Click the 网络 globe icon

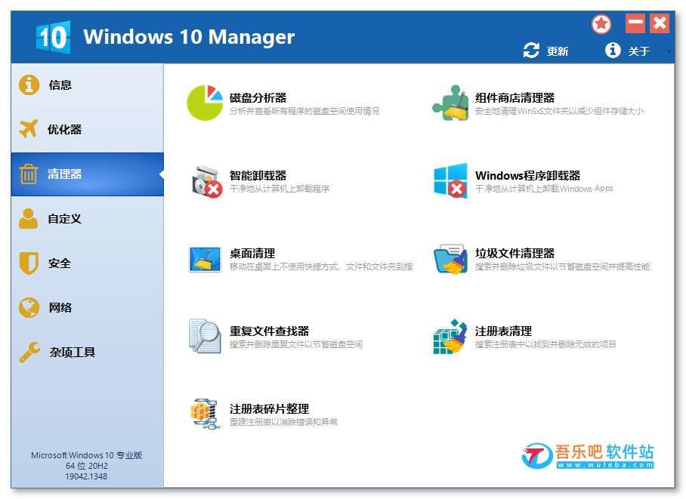29,307
